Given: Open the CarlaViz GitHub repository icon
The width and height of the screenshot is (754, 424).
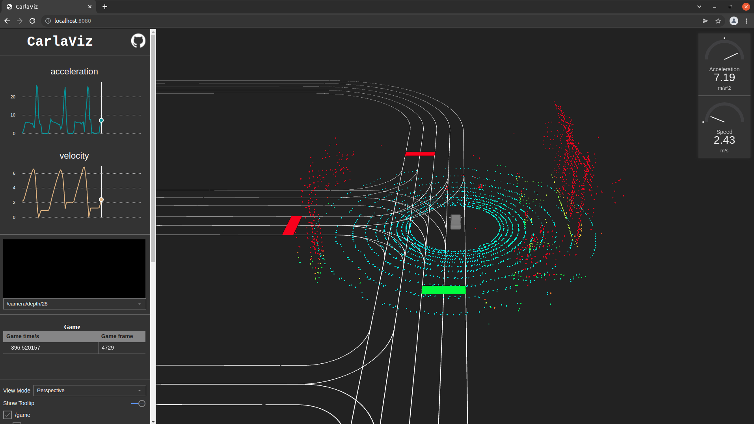Looking at the screenshot, I should point(138,41).
